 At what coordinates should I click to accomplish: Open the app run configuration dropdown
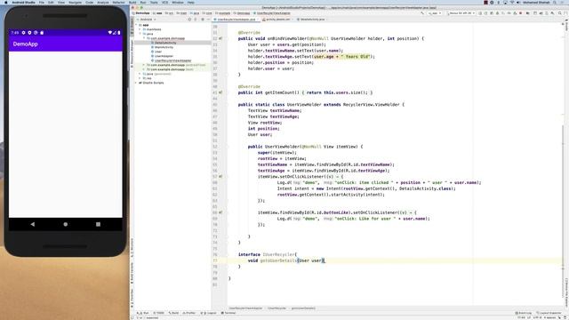pyautogui.click(x=435, y=13)
